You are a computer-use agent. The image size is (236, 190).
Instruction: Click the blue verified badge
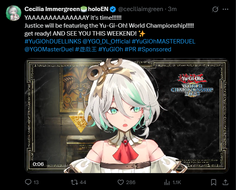tap(113, 9)
